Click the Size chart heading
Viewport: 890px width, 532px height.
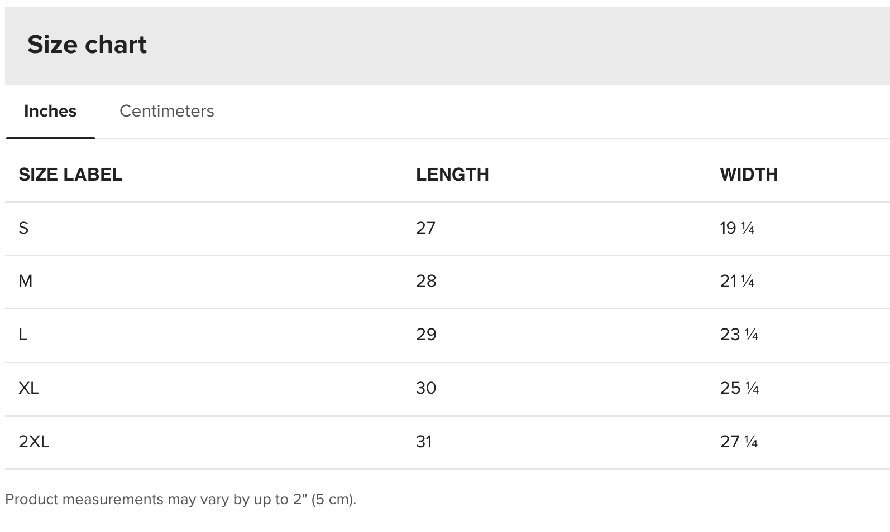[x=87, y=45]
